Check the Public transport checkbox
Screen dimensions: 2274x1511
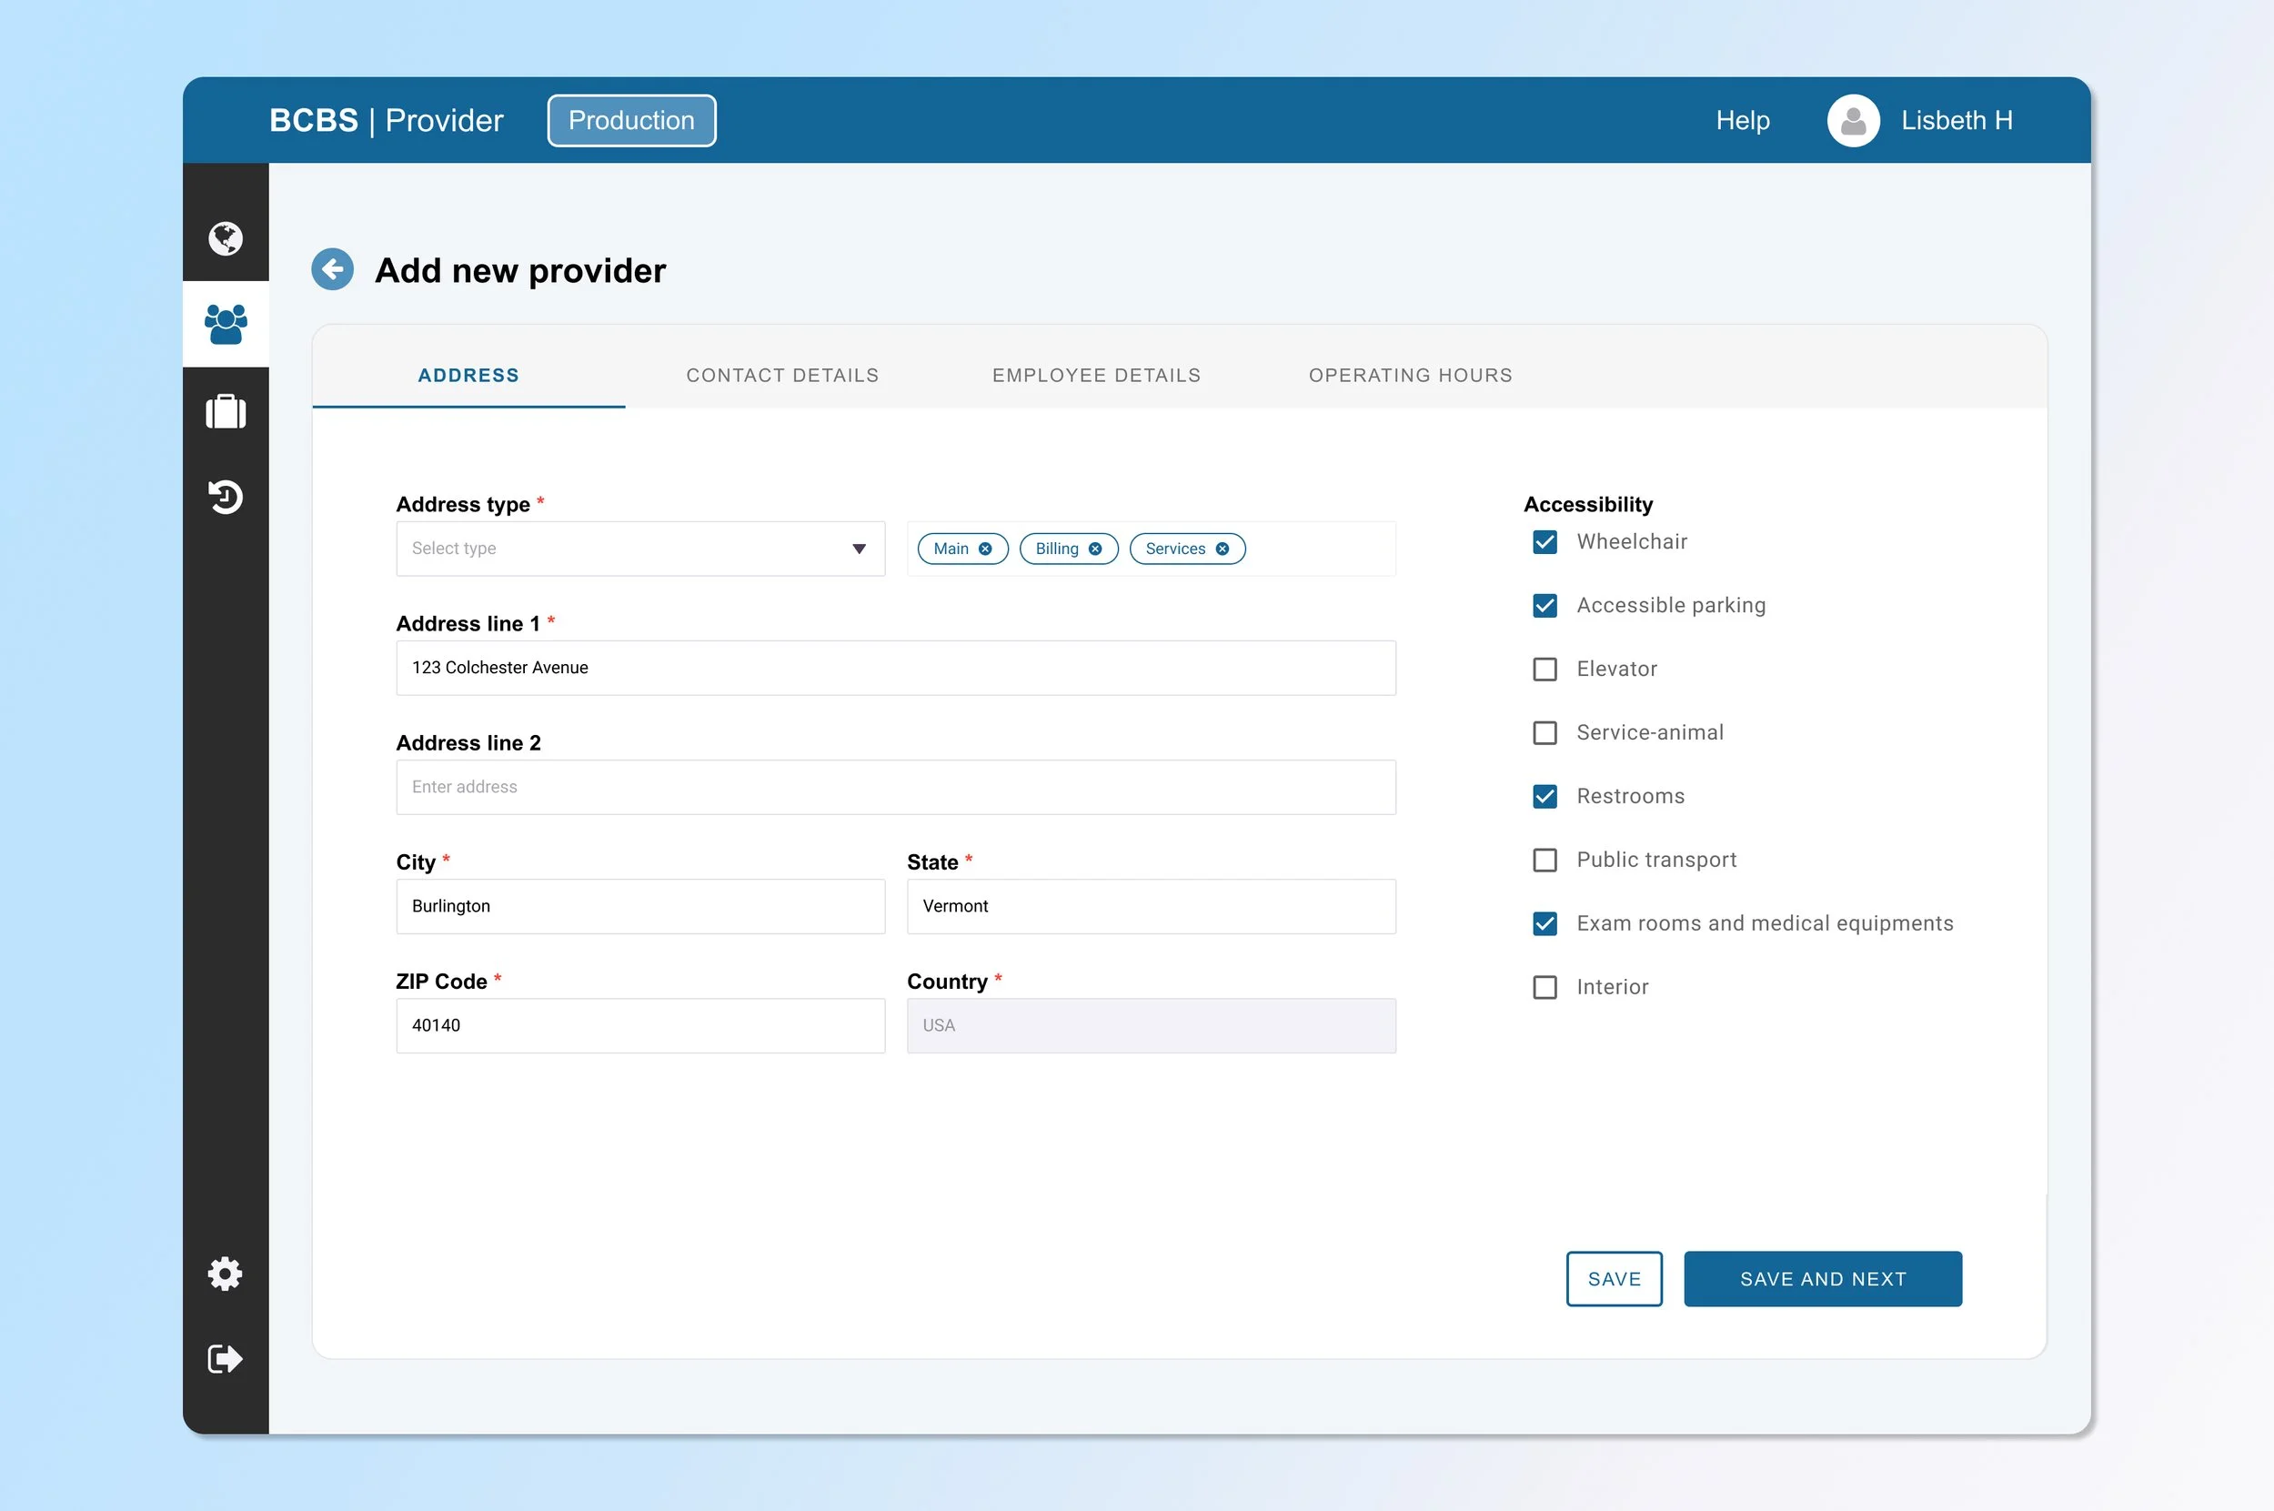[x=1545, y=860]
